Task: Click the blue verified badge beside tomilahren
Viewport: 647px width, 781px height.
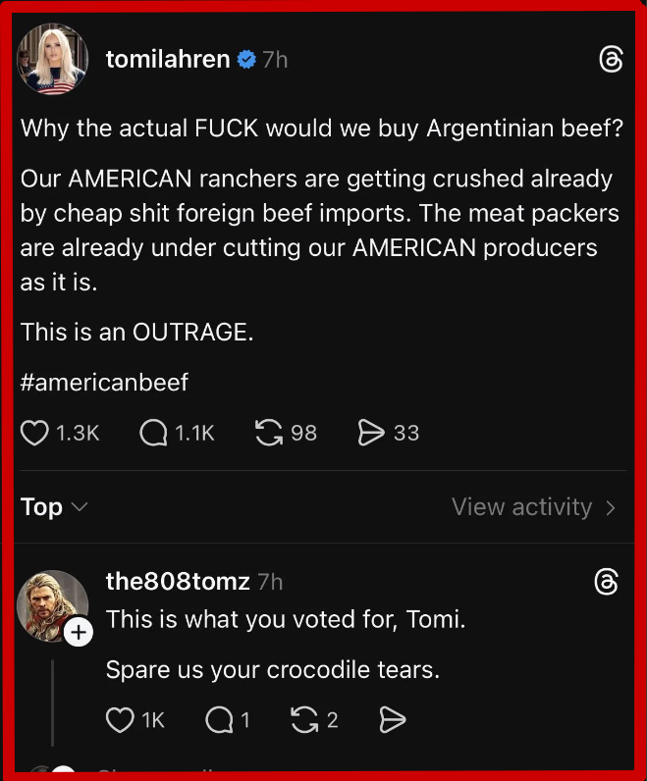Action: [246, 60]
